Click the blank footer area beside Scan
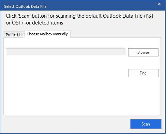Screen dimensions: 166x134 (x=66, y=124)
